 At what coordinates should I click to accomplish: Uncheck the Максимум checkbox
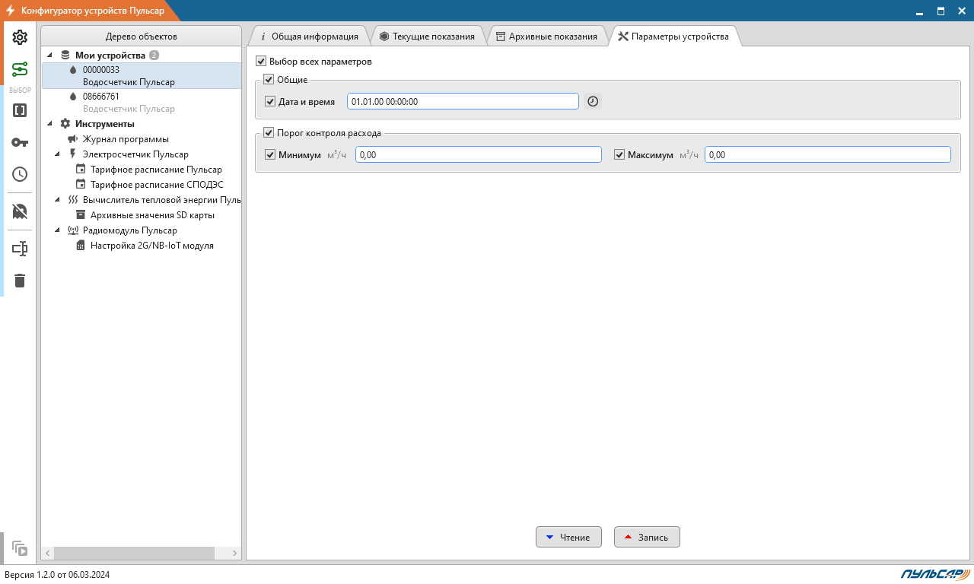click(x=619, y=154)
